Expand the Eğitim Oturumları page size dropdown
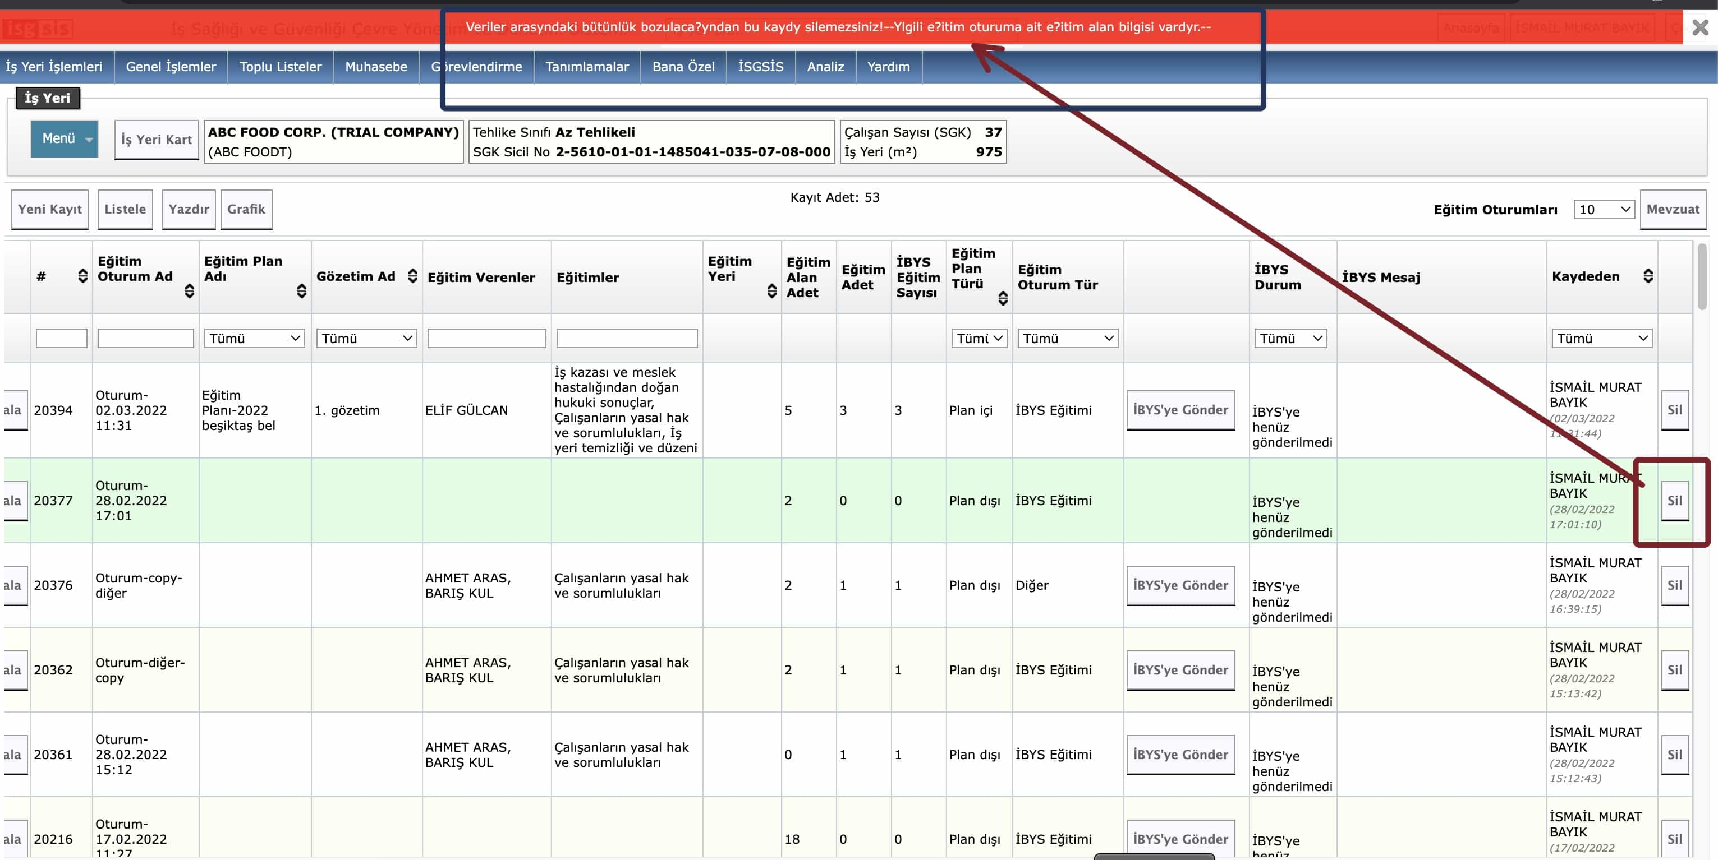The image size is (1718, 860). click(1604, 210)
